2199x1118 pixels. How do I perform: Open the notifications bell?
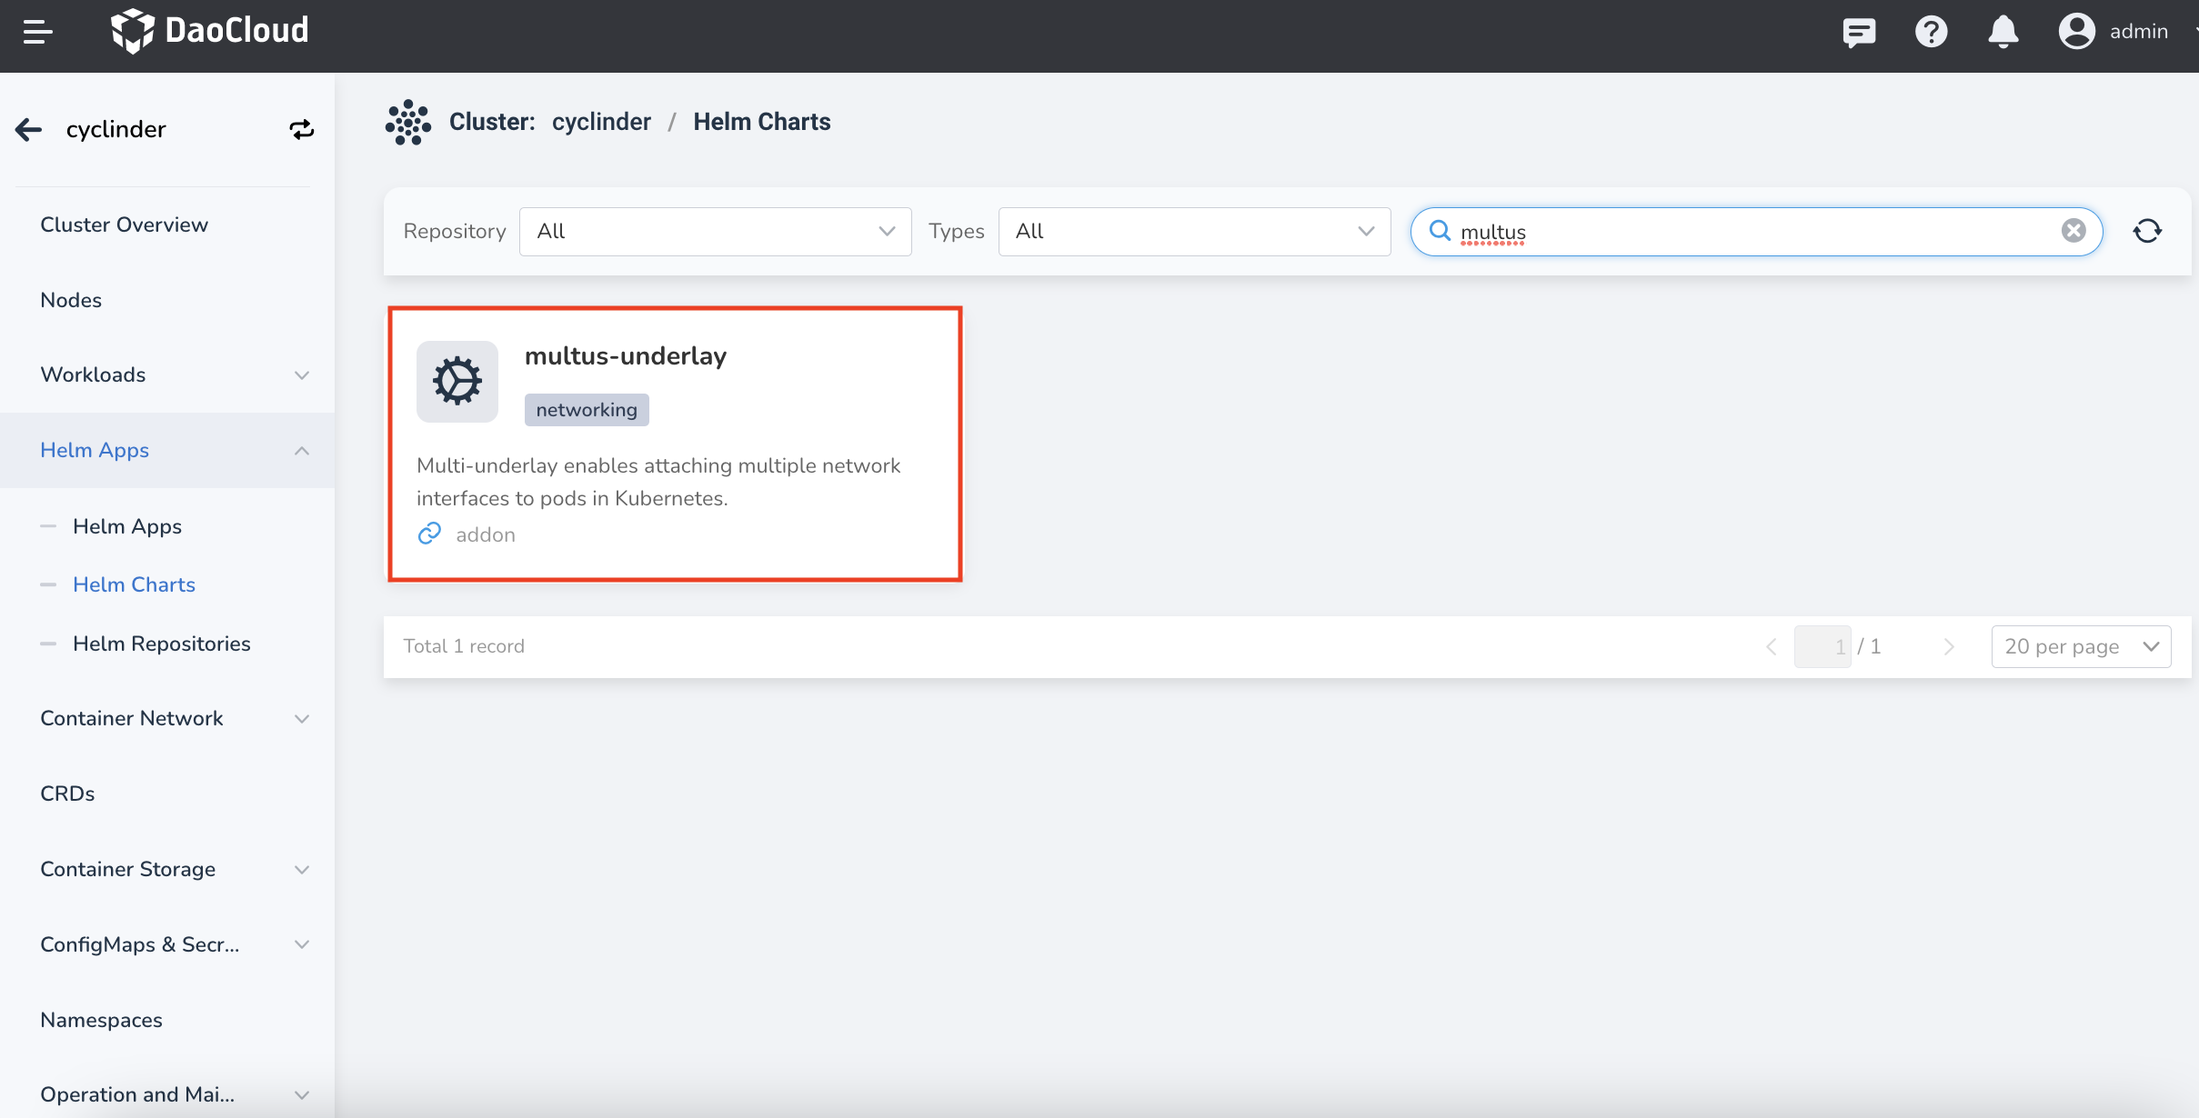[2003, 32]
